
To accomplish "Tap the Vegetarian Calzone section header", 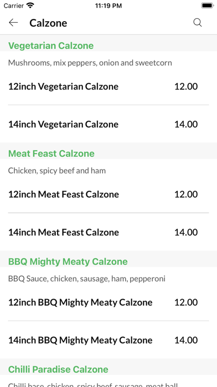I will coord(51,46).
